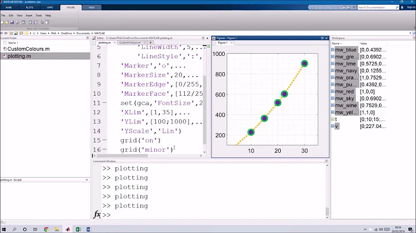Click the Print Figure icon

tap(17, 22)
